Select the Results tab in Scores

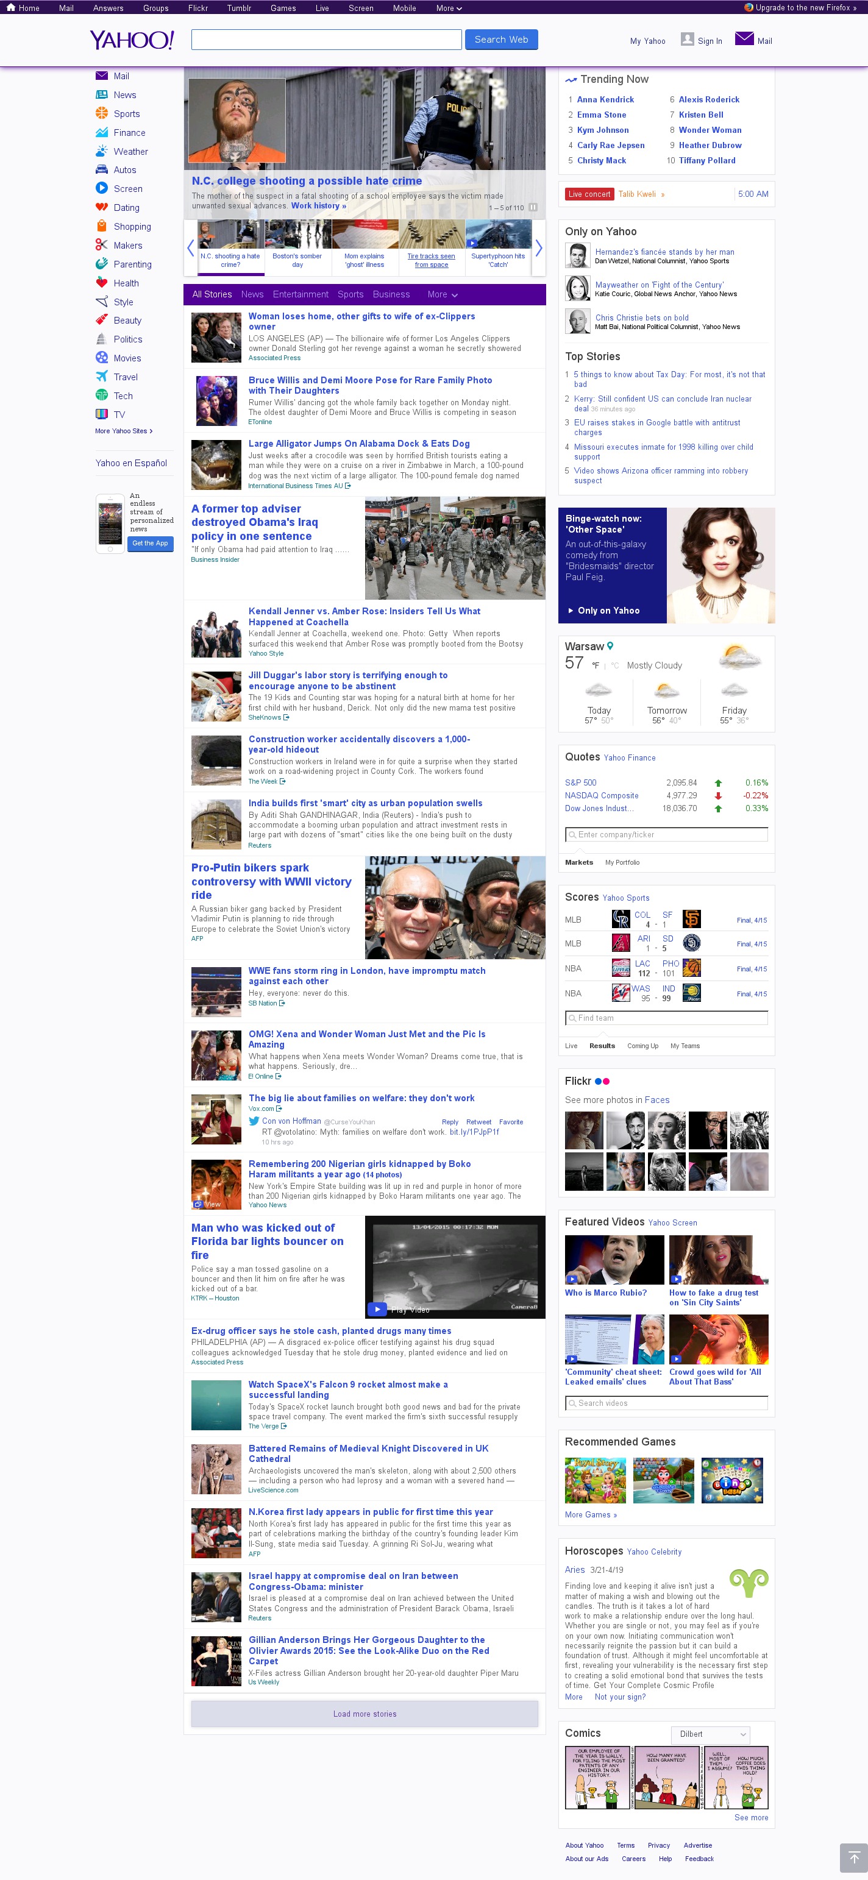(602, 1046)
